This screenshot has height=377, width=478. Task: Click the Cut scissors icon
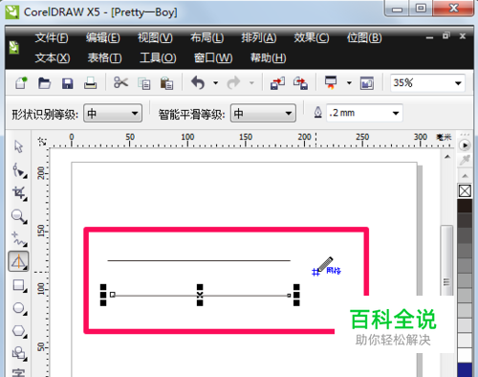click(120, 82)
